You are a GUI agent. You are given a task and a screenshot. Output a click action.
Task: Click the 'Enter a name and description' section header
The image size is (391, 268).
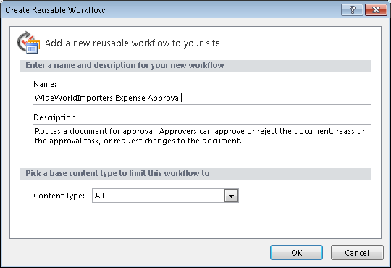tap(195, 66)
